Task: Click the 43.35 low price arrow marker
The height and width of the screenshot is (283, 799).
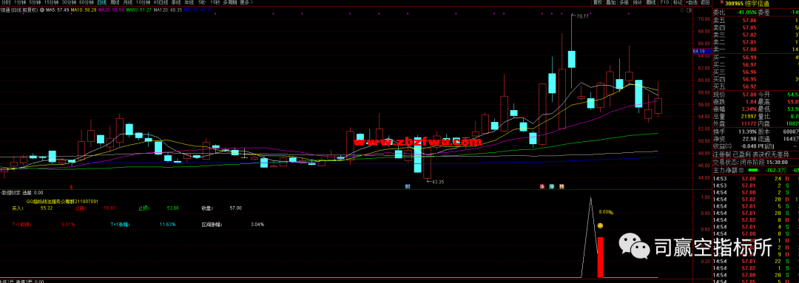Action: click(435, 182)
